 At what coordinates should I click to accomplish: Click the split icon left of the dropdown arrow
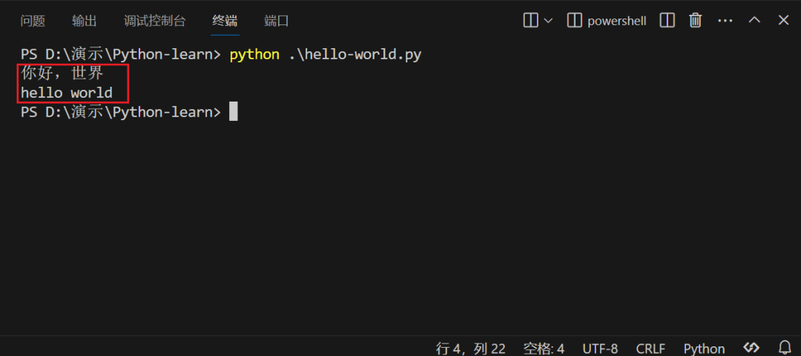530,20
